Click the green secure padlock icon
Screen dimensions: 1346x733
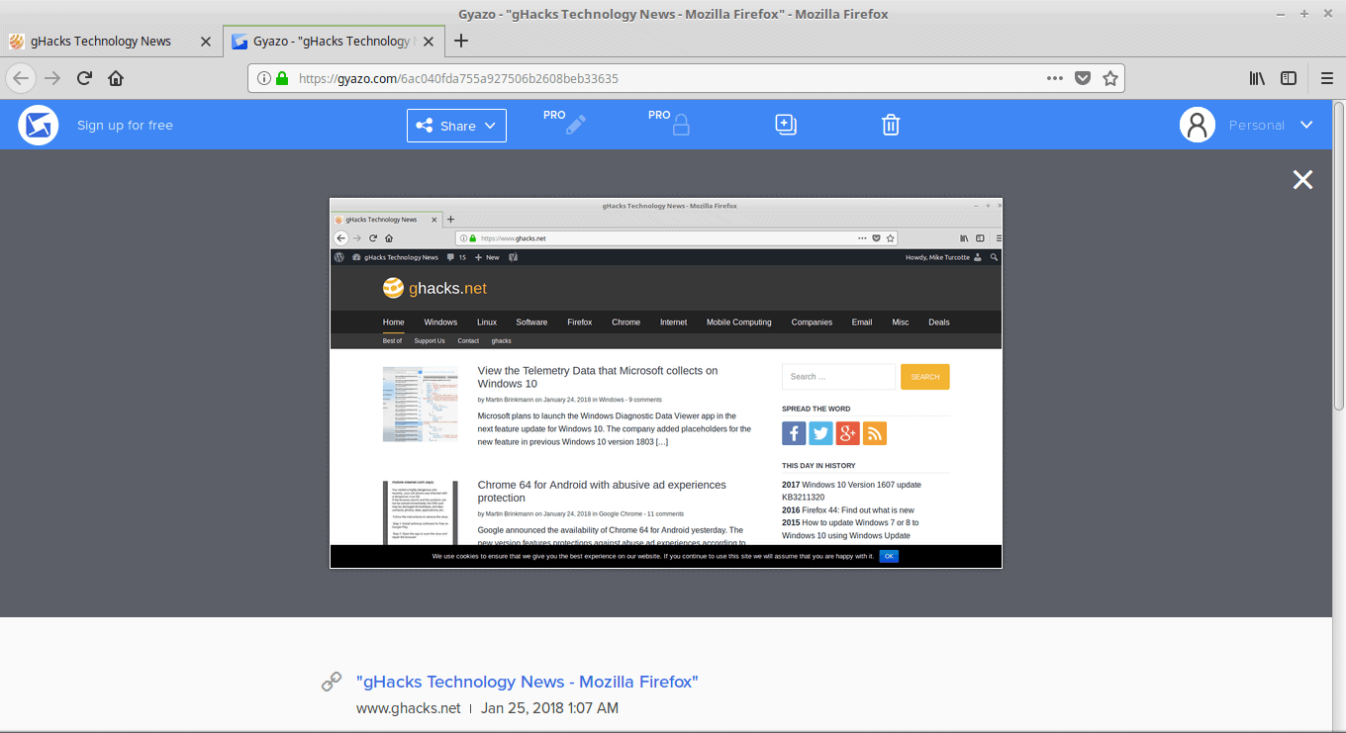click(x=282, y=78)
